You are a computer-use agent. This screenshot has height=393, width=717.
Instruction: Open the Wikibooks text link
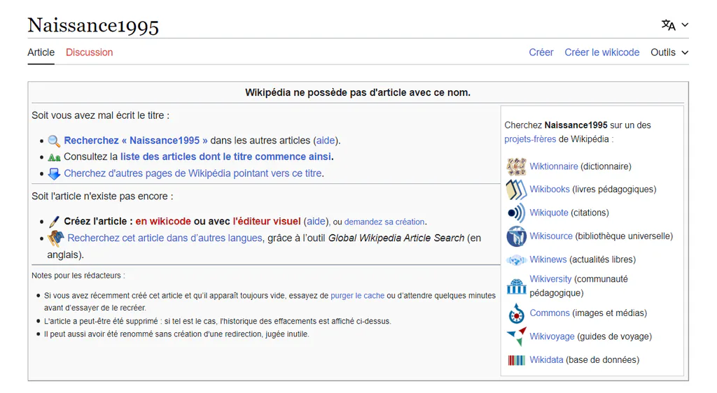[x=550, y=190]
